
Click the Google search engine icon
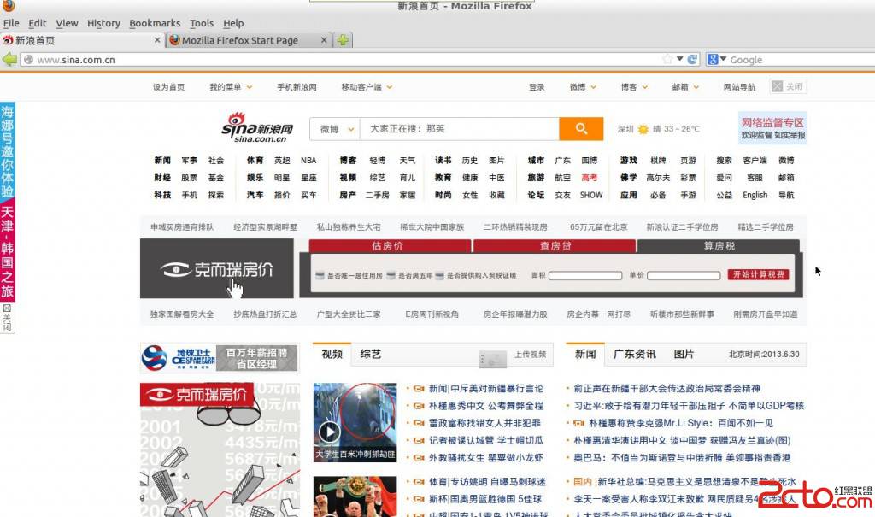(712, 59)
